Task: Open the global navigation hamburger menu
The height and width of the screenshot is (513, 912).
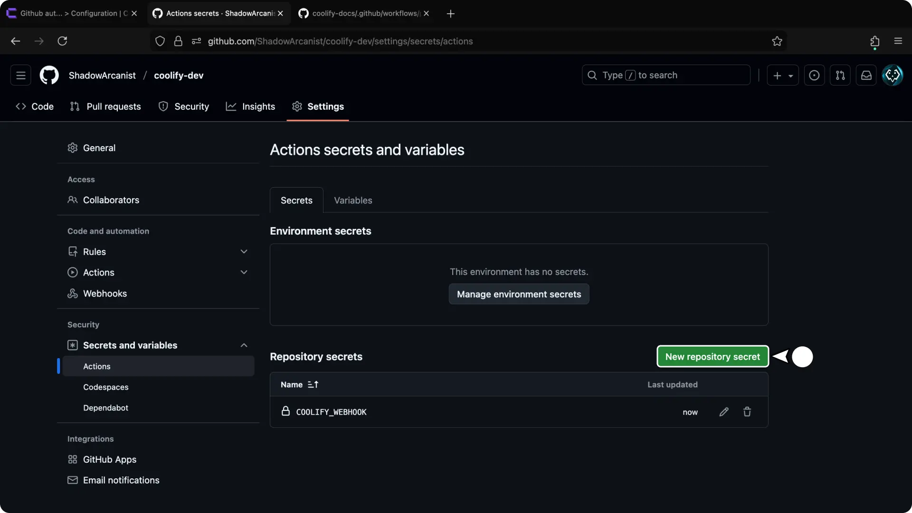Action: coord(21,76)
